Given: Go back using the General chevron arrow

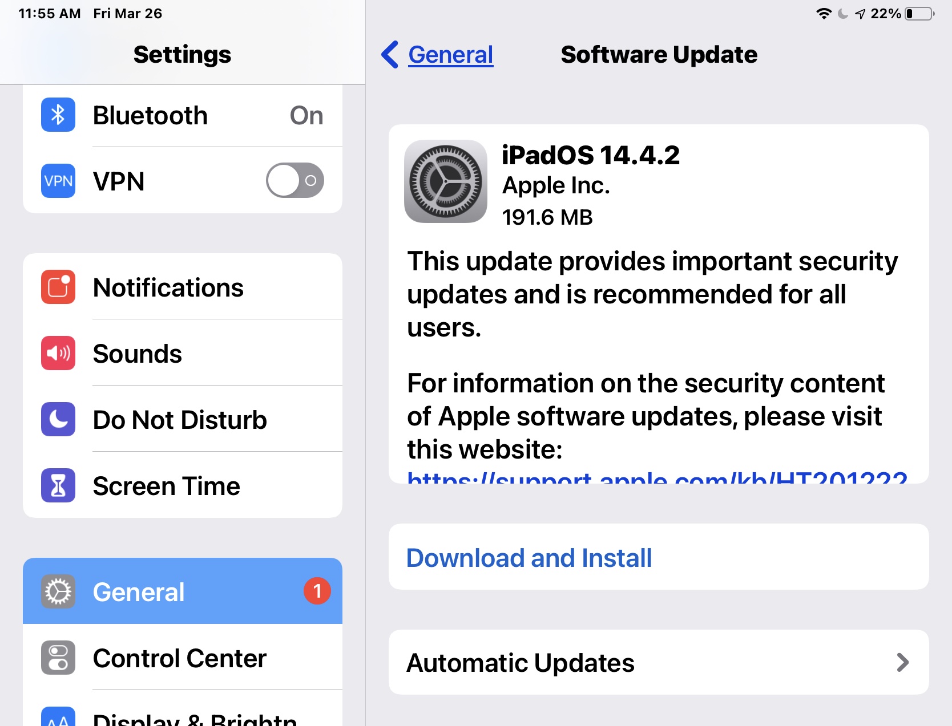Looking at the screenshot, I should pos(390,55).
